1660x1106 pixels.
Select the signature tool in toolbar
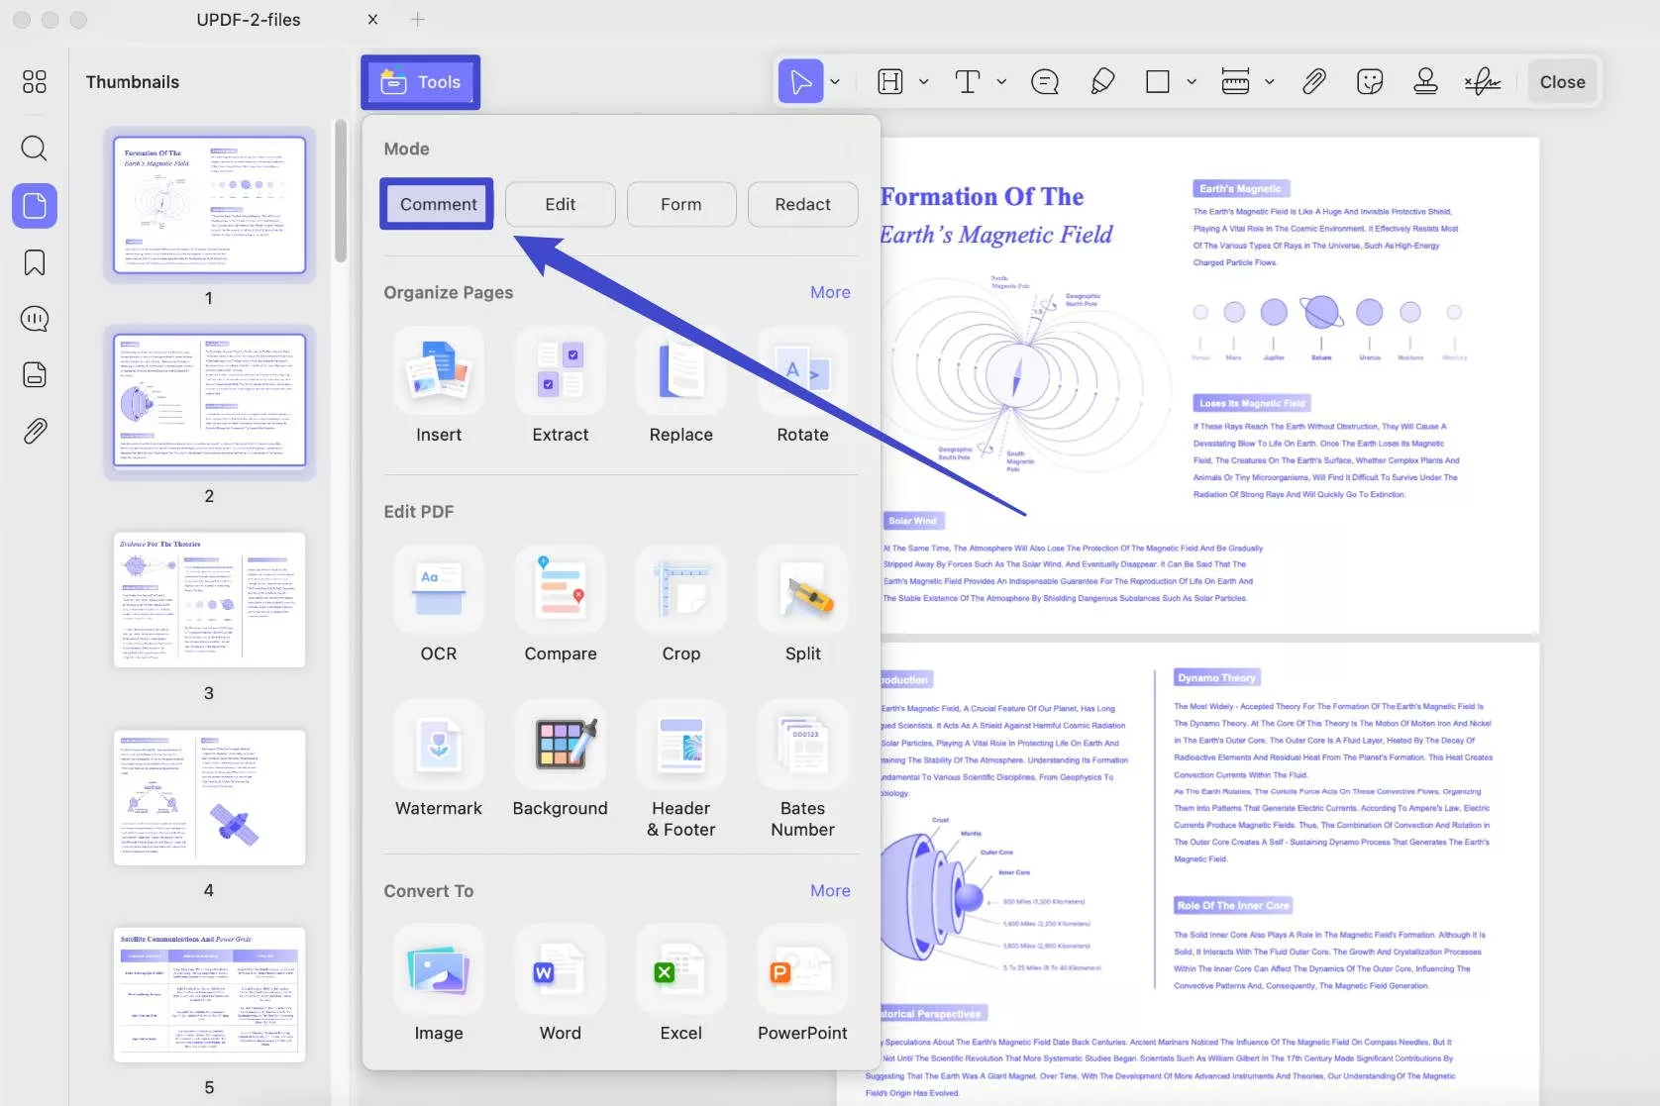(x=1483, y=81)
